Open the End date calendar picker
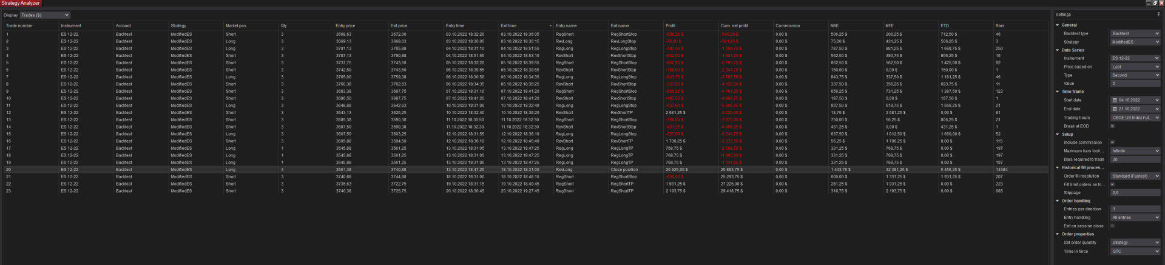This screenshot has height=265, width=1165. tap(1115, 109)
